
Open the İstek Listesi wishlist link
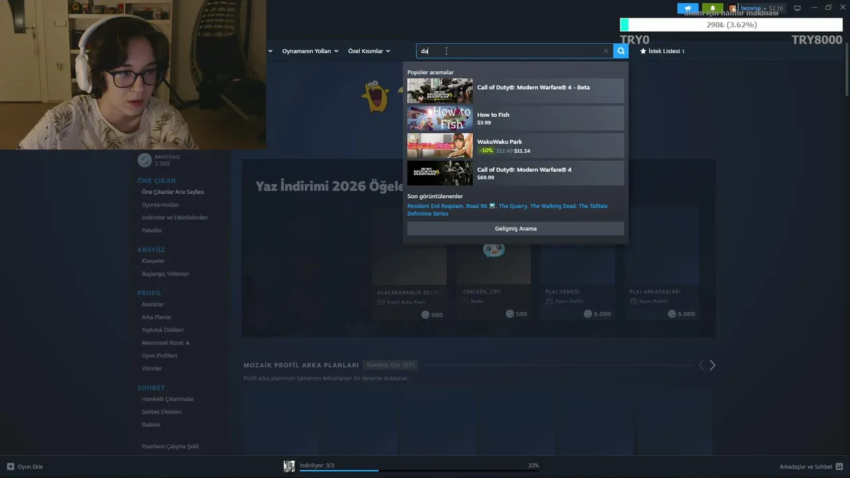[x=667, y=51]
